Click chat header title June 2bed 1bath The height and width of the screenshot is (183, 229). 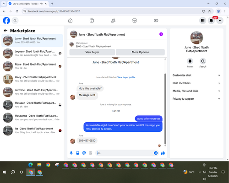point(102,35)
